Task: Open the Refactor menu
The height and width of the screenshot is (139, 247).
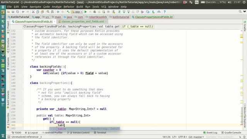Action: coord(69,7)
